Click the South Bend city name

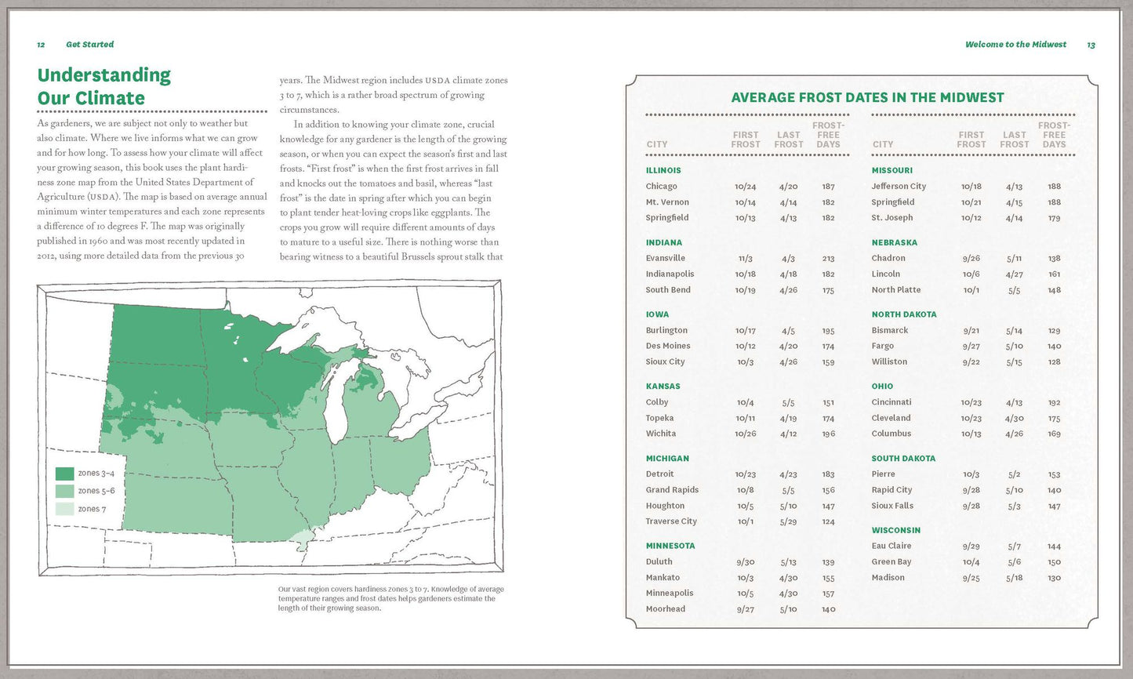click(668, 290)
